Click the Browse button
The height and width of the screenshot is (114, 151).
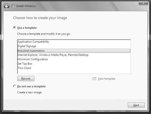[26, 79]
